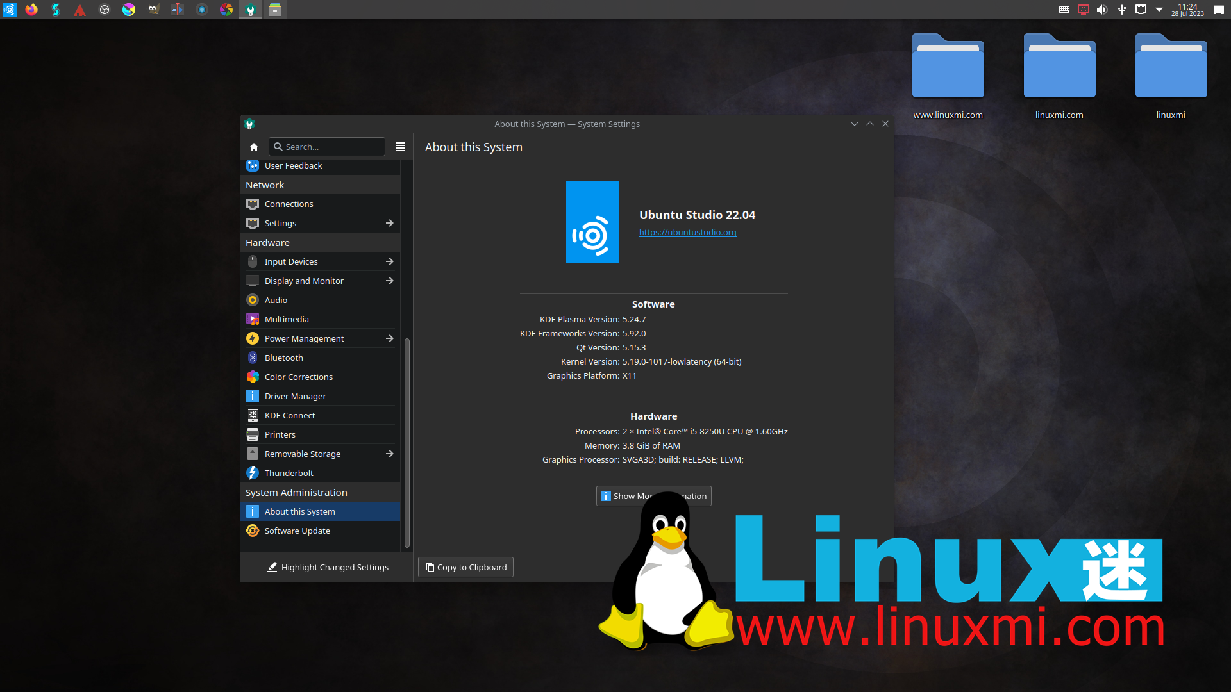Select Display and Monitor icon
The width and height of the screenshot is (1231, 692).
pyautogui.click(x=253, y=281)
